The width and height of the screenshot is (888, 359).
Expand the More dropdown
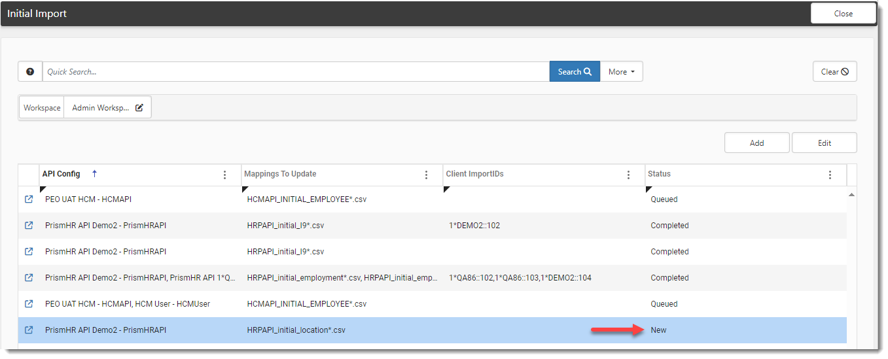pyautogui.click(x=621, y=72)
